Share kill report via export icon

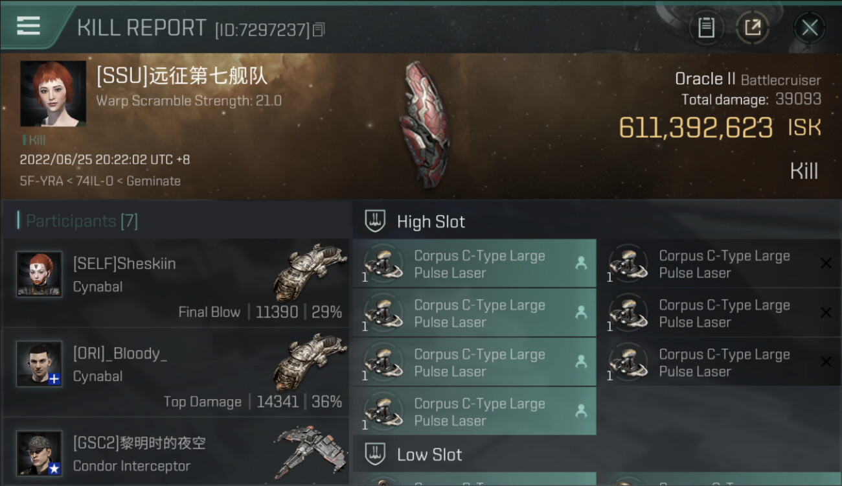[x=752, y=27]
